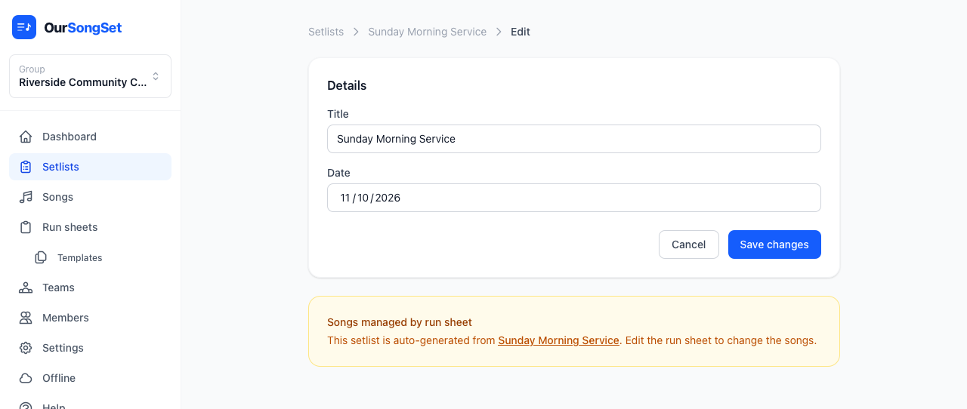The width and height of the screenshot is (967, 409).
Task: Save changes to the setlist
Action: (774, 244)
